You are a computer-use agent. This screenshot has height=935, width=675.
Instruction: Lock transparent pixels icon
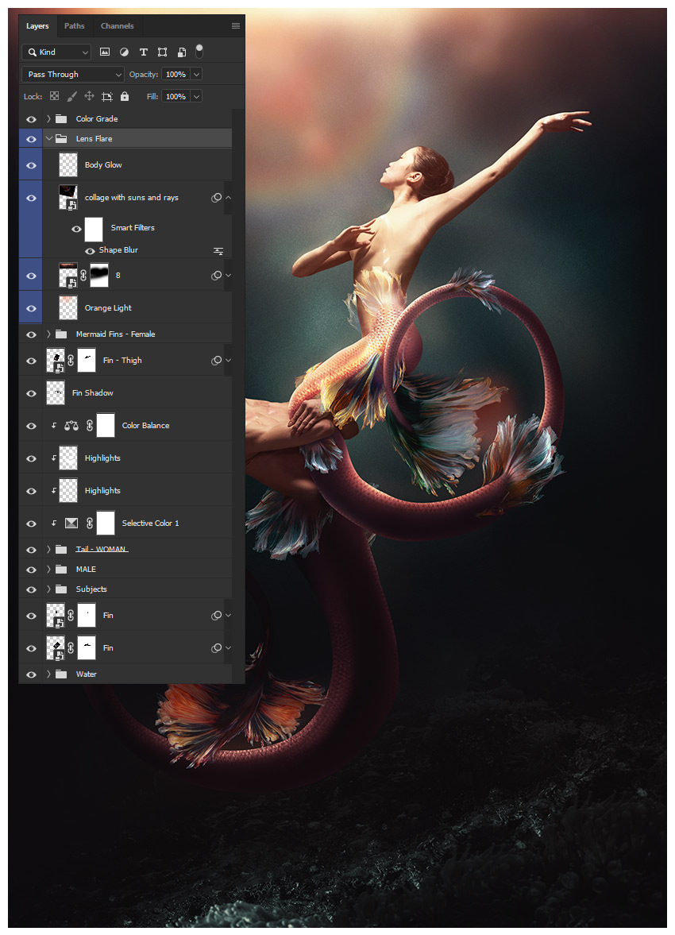click(54, 96)
